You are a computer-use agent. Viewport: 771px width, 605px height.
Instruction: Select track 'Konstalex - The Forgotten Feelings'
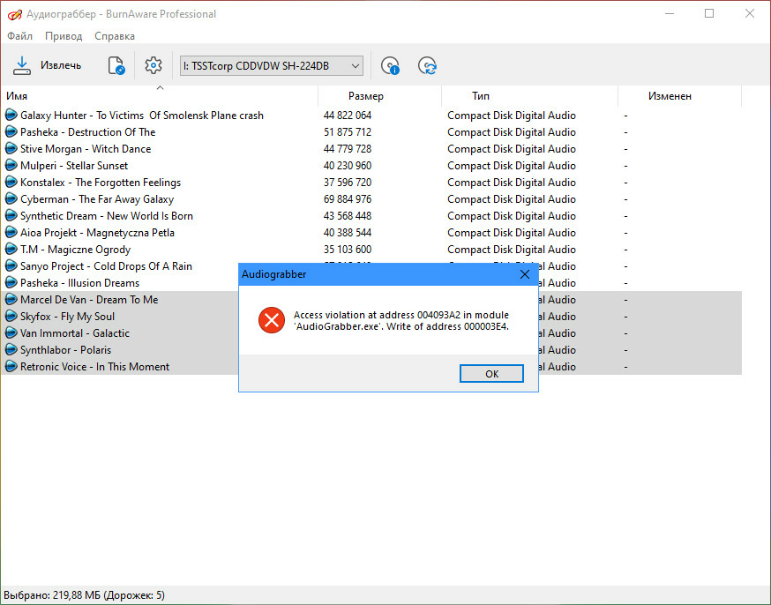point(101,183)
